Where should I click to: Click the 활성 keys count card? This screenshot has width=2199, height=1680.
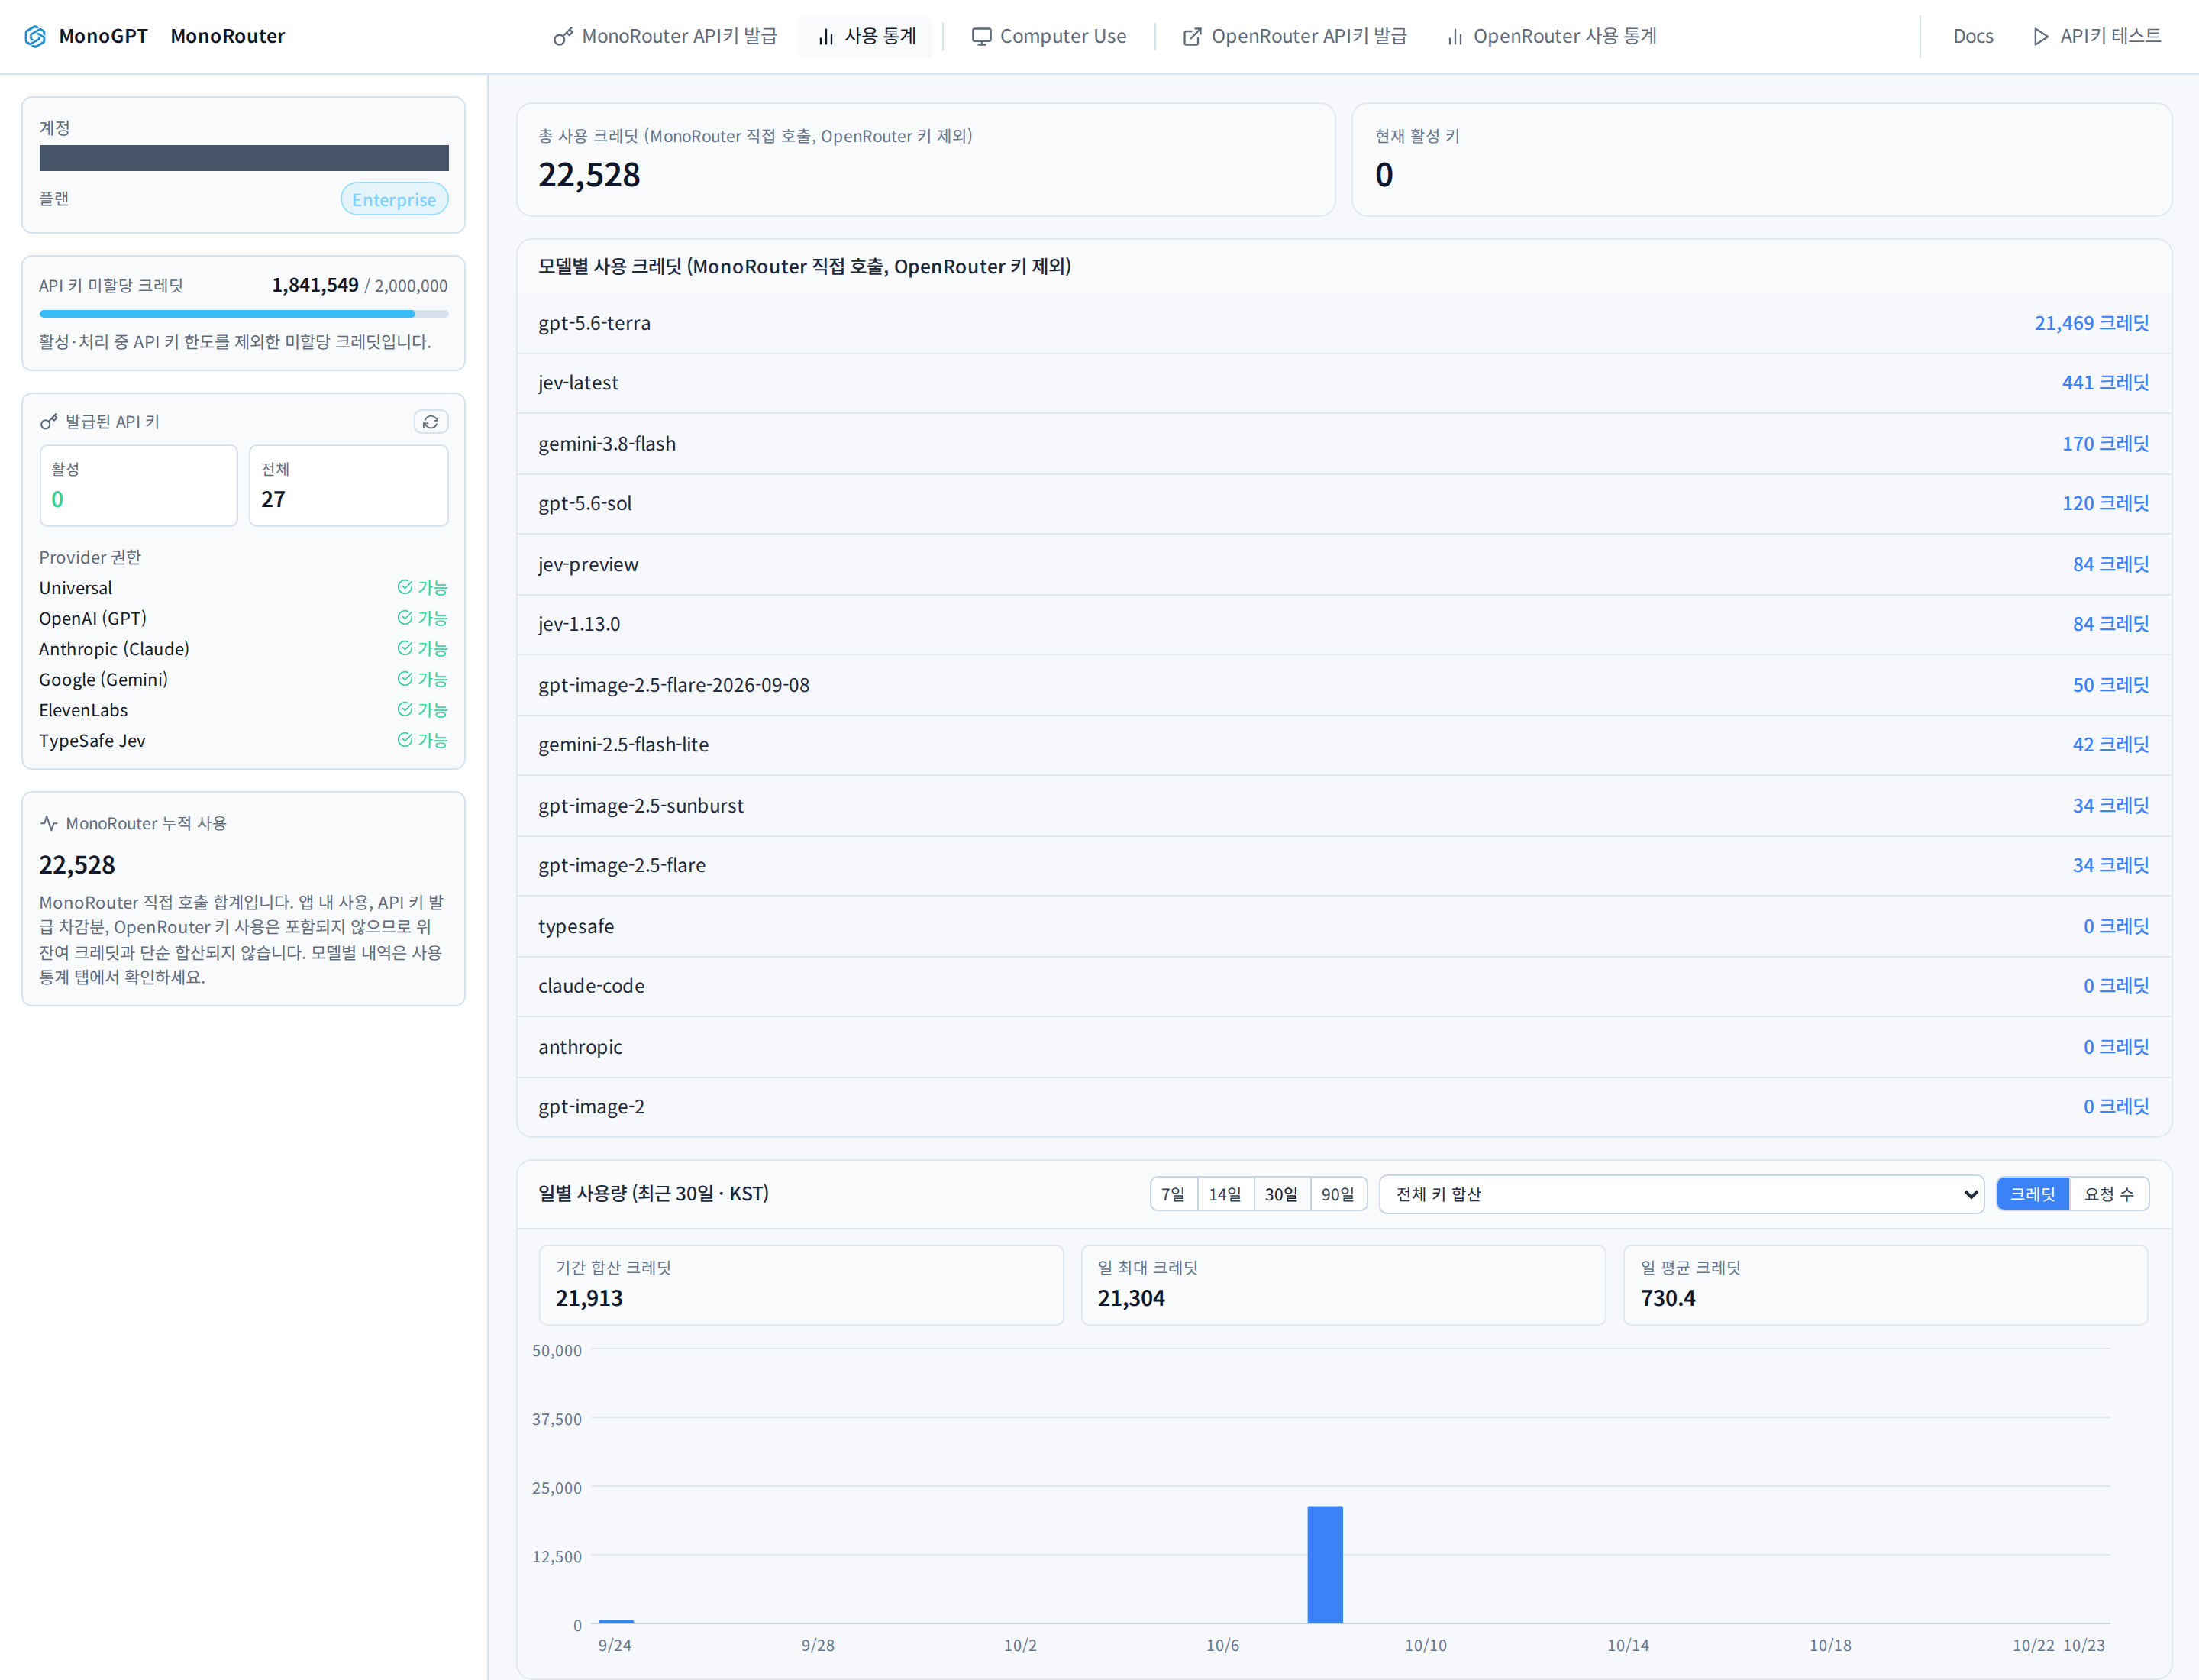click(139, 486)
